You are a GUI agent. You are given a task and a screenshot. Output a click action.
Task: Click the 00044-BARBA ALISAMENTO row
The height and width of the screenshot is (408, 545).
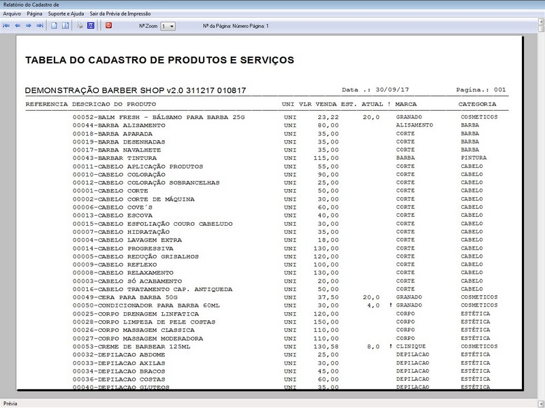pyautogui.click(x=276, y=125)
